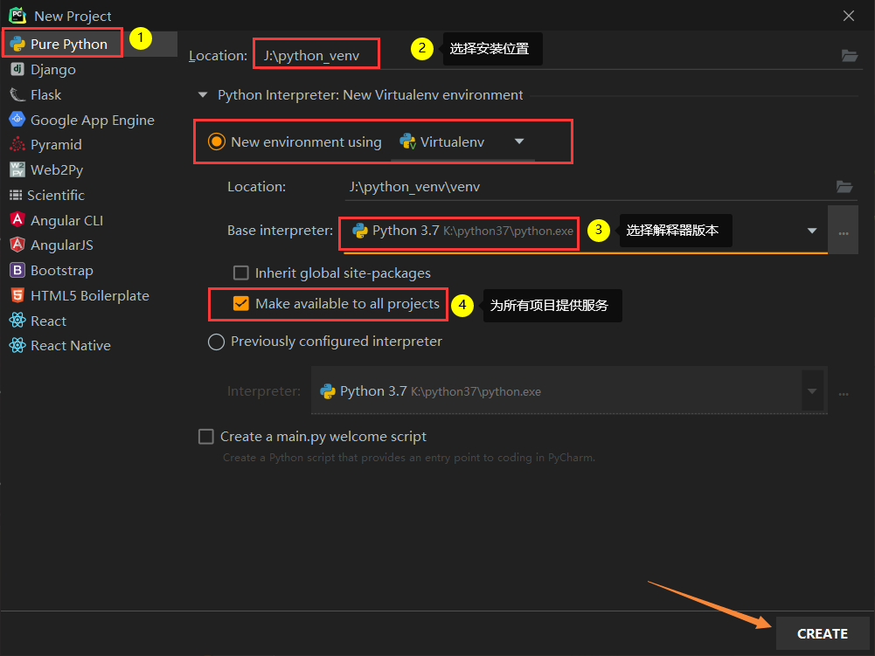Select Previously configured interpreter radio button
The width and height of the screenshot is (875, 656).
(x=217, y=342)
